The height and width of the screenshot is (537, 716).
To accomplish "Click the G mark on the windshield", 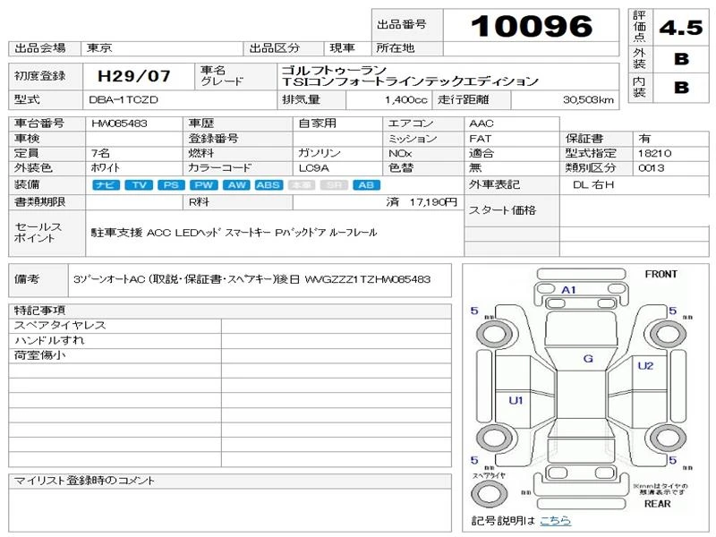I will pos(588,359).
